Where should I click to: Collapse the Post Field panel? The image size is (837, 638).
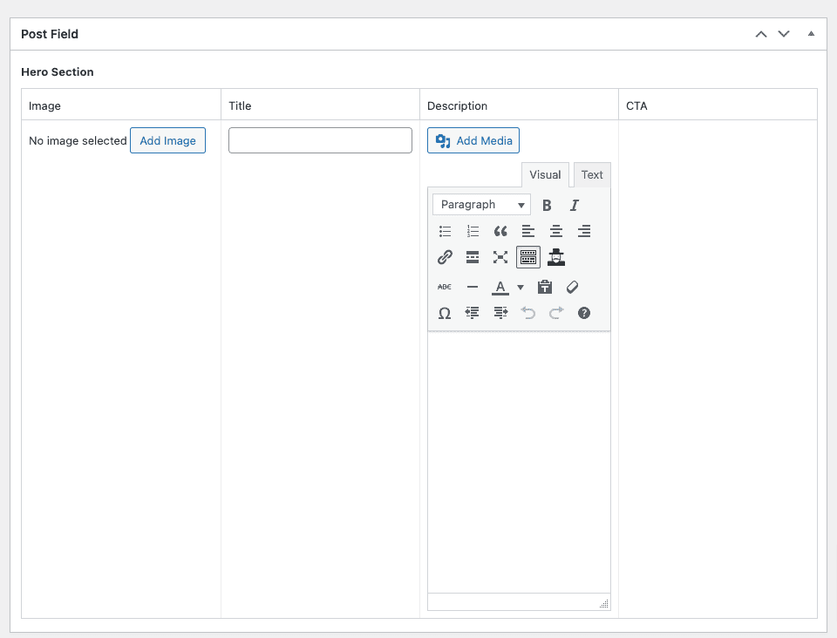point(811,34)
